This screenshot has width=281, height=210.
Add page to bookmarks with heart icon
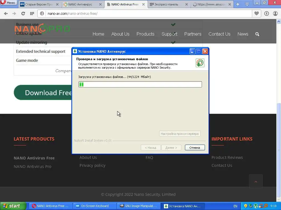257,13
